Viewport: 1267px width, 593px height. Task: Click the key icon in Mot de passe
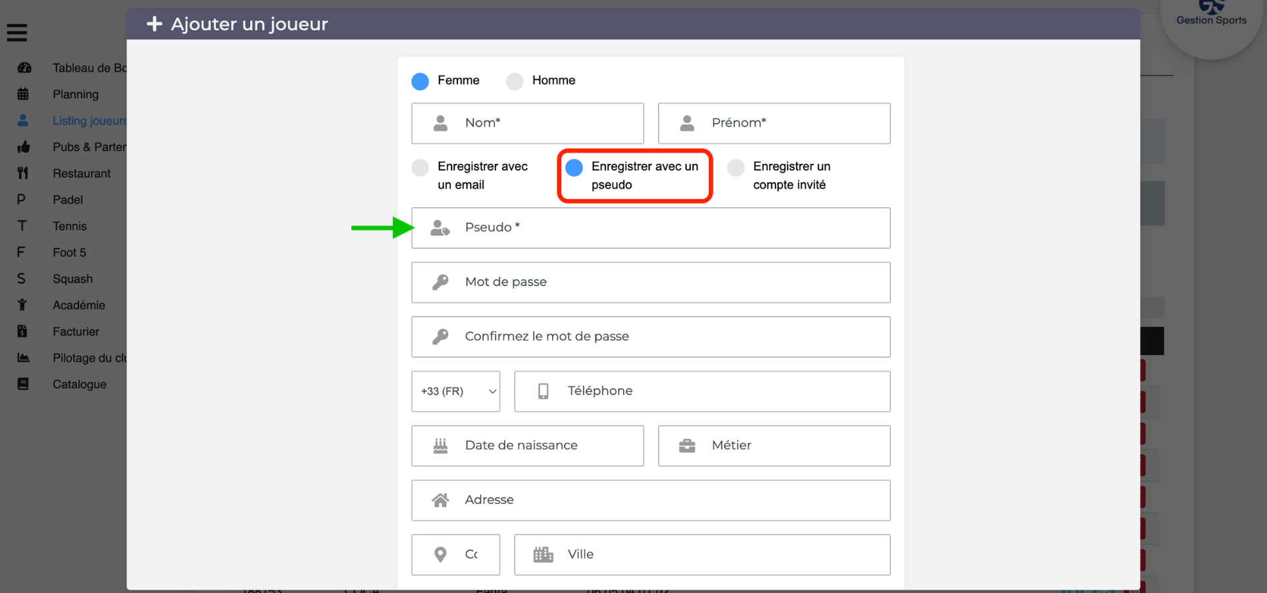click(440, 283)
